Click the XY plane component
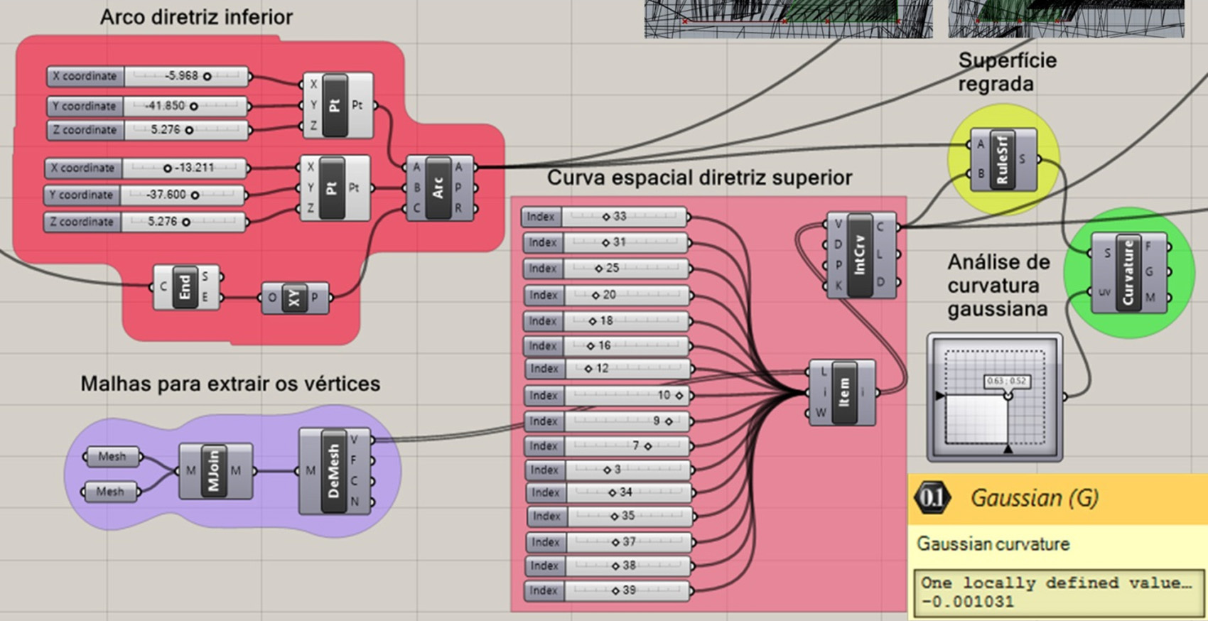 click(x=293, y=298)
